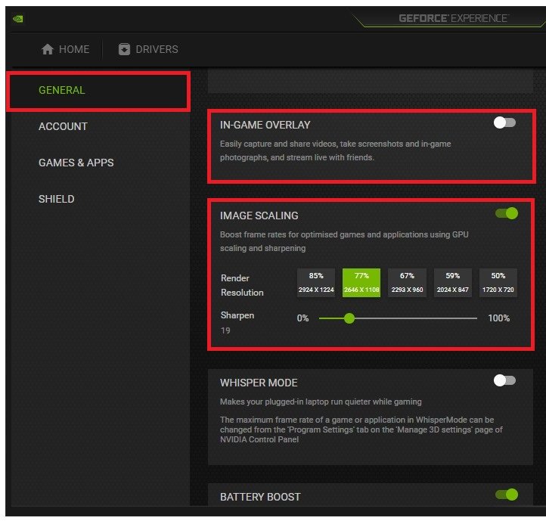Enable the Whisper Mode toggle
Screen dimensions: 546x524
[504, 380]
